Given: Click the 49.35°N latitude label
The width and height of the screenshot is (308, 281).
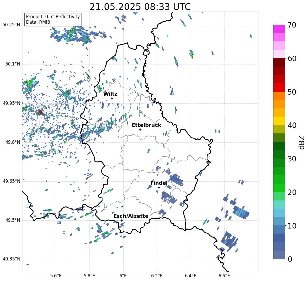Looking at the screenshot, I should coord(11,259).
